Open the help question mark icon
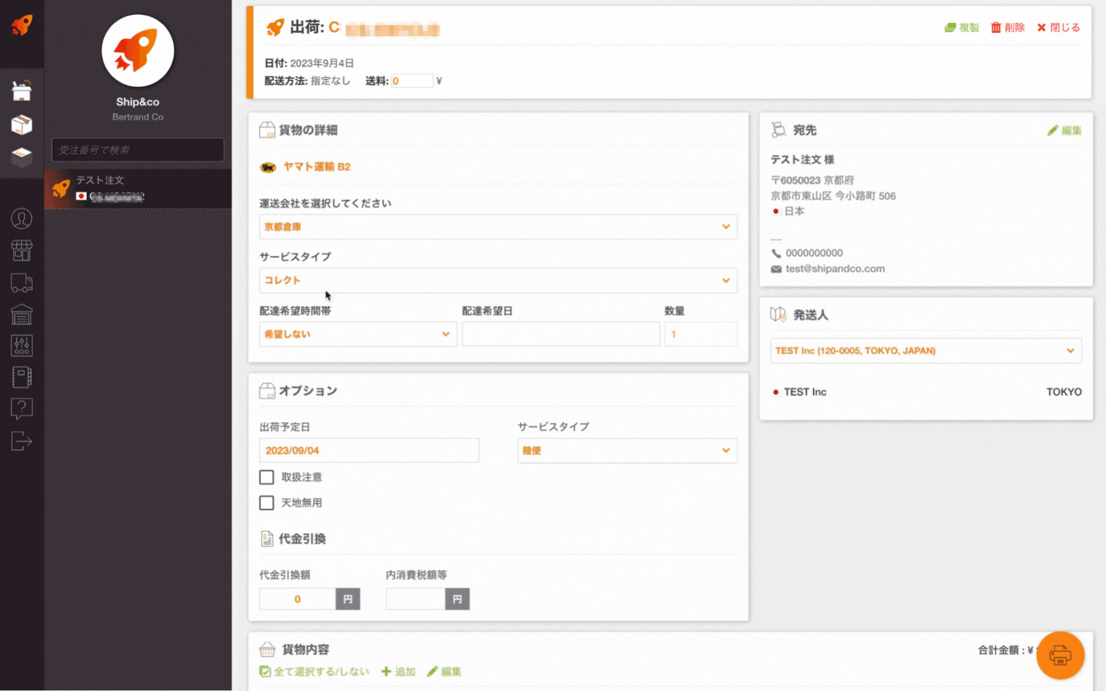 pyautogui.click(x=22, y=409)
